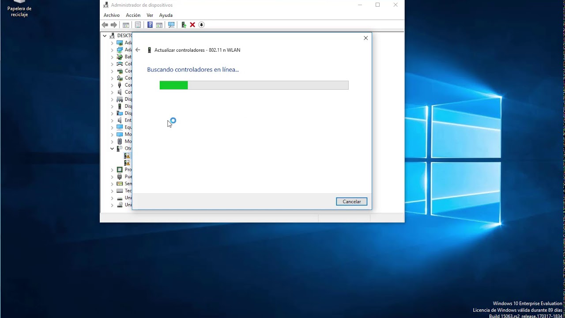The height and width of the screenshot is (318, 565).
Task: Select the 'Equ' computer category row
Action: coord(124,127)
